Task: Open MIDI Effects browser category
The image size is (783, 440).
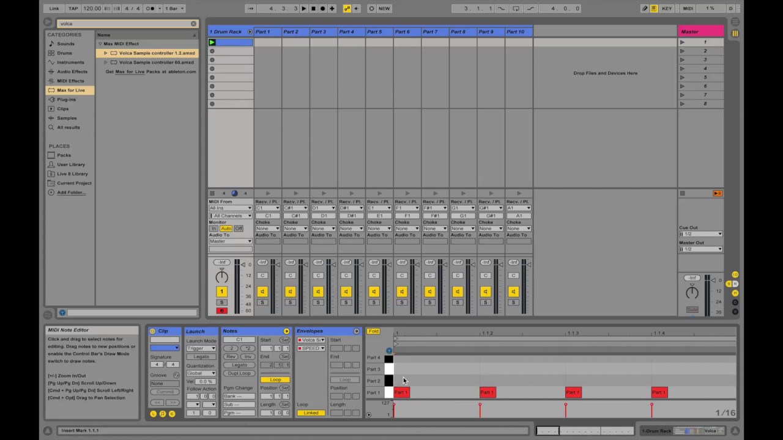Action: coord(70,81)
